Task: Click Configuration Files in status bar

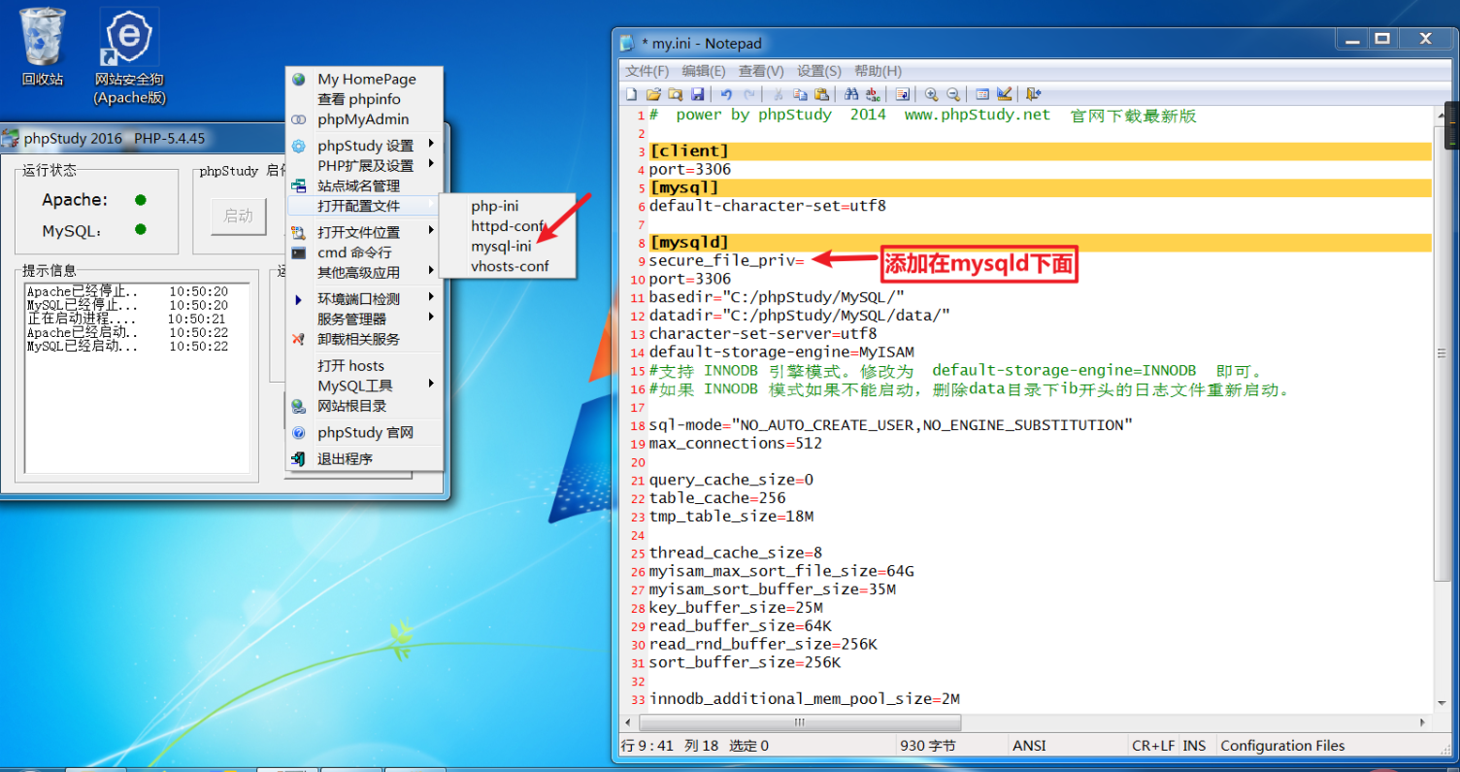Action: tap(1282, 746)
